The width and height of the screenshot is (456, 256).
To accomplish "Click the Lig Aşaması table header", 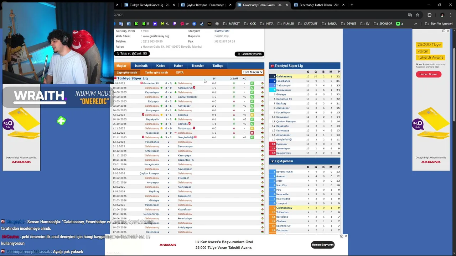I will pyautogui.click(x=305, y=161).
